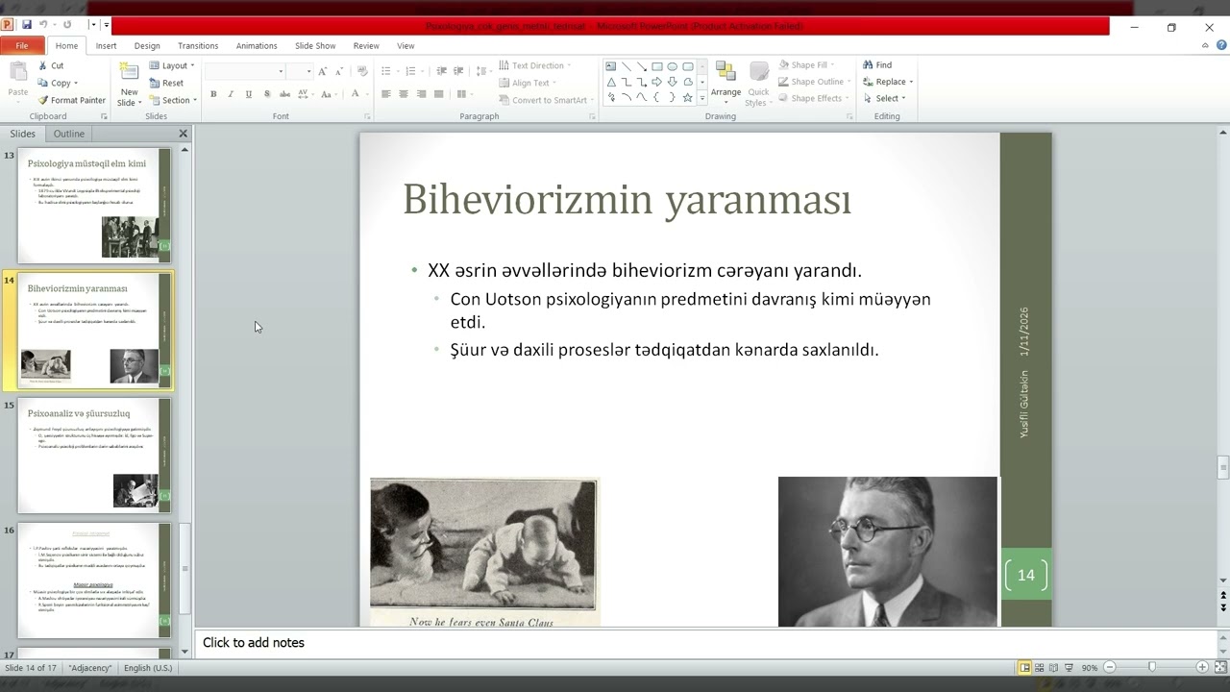Select the text box shape
Viewport: 1230px width, 692px height.
[x=611, y=66]
